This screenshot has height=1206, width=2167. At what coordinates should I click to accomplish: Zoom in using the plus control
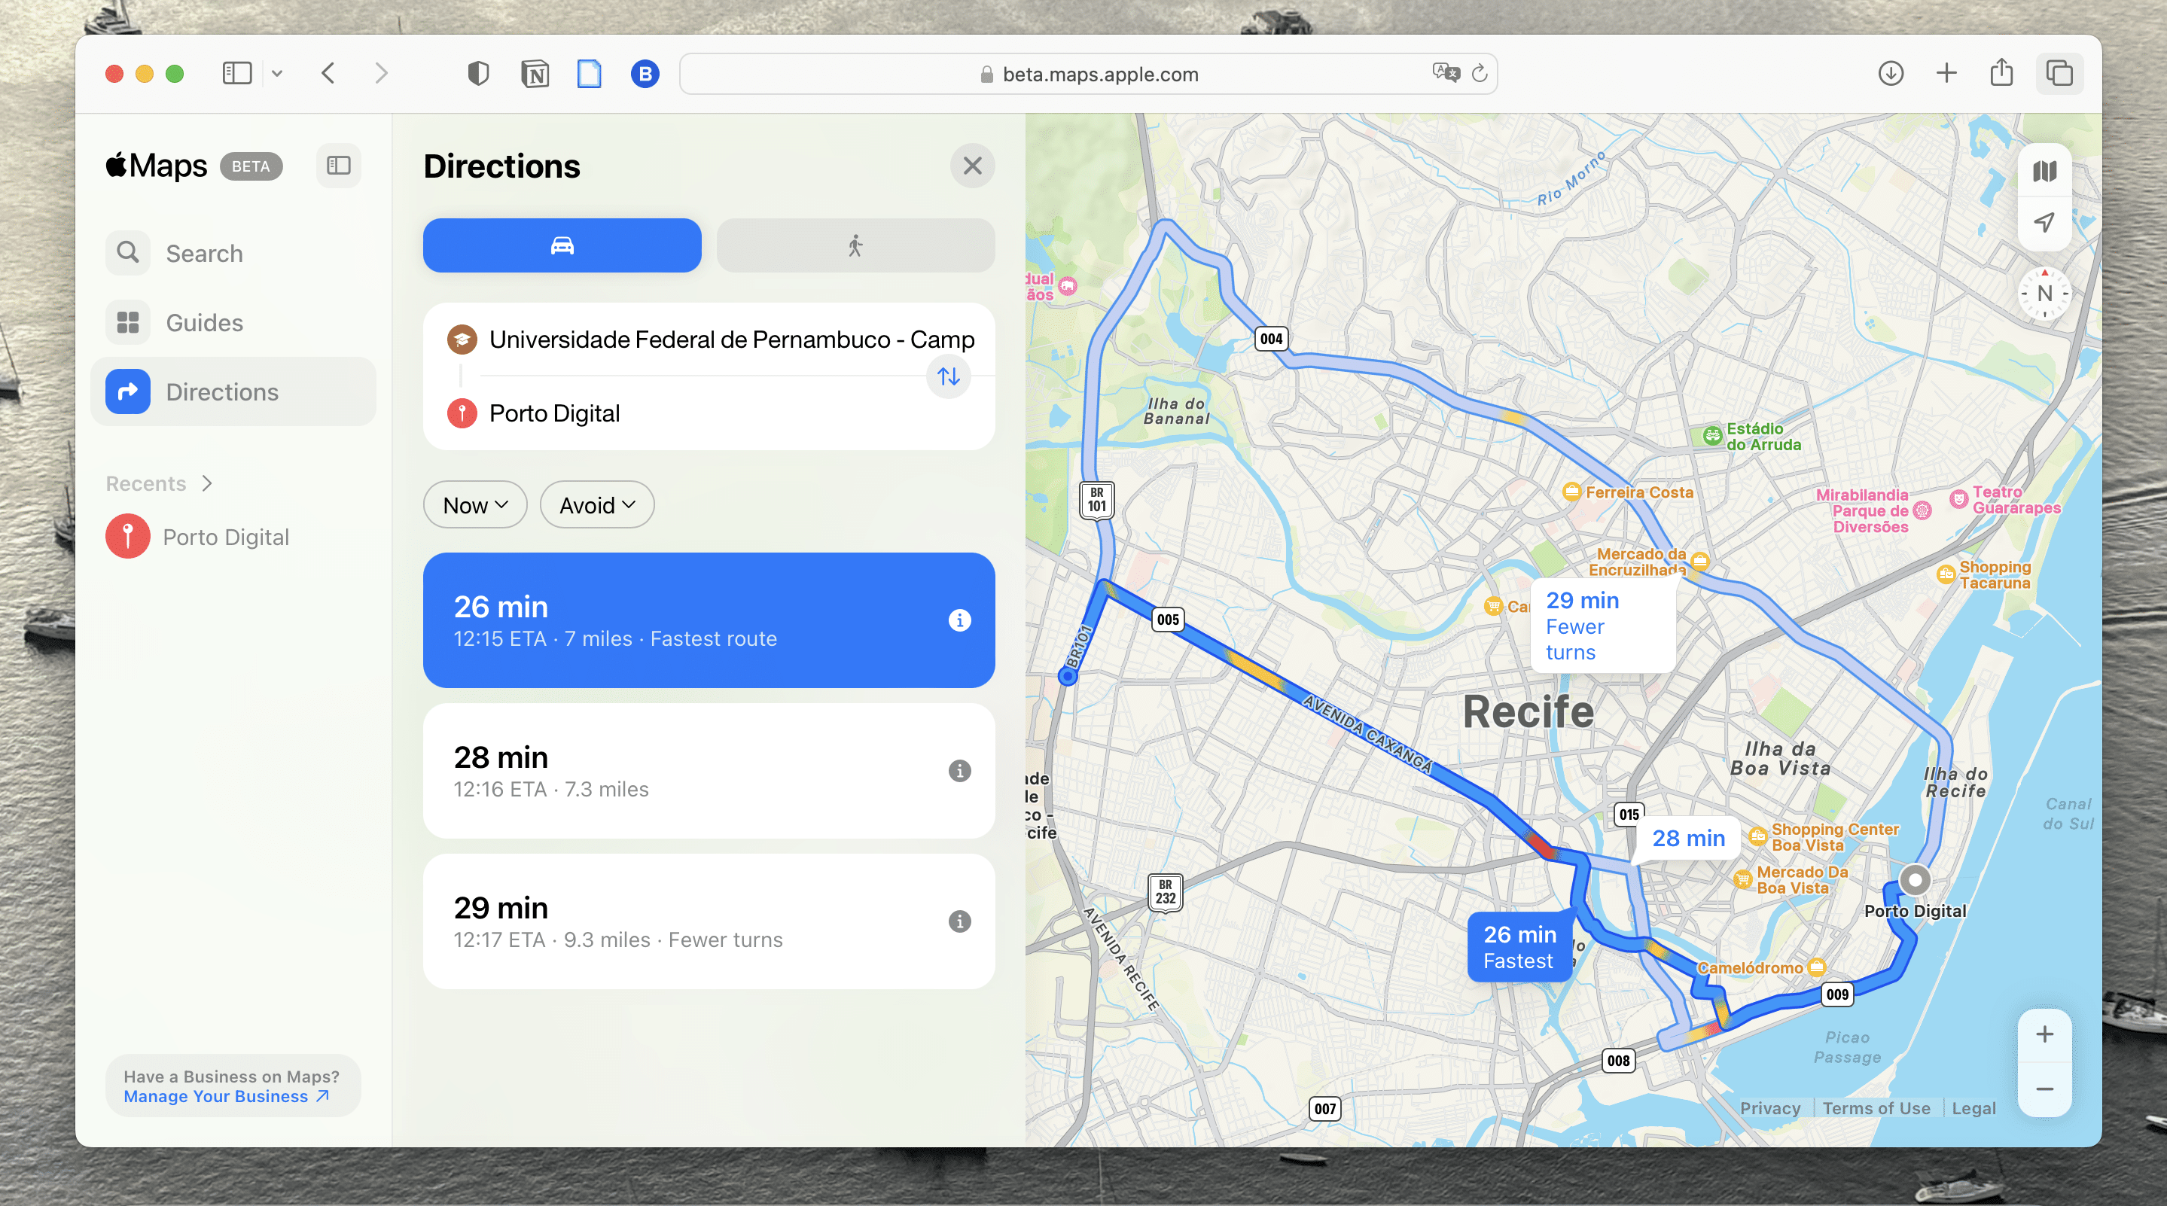pos(2046,1034)
